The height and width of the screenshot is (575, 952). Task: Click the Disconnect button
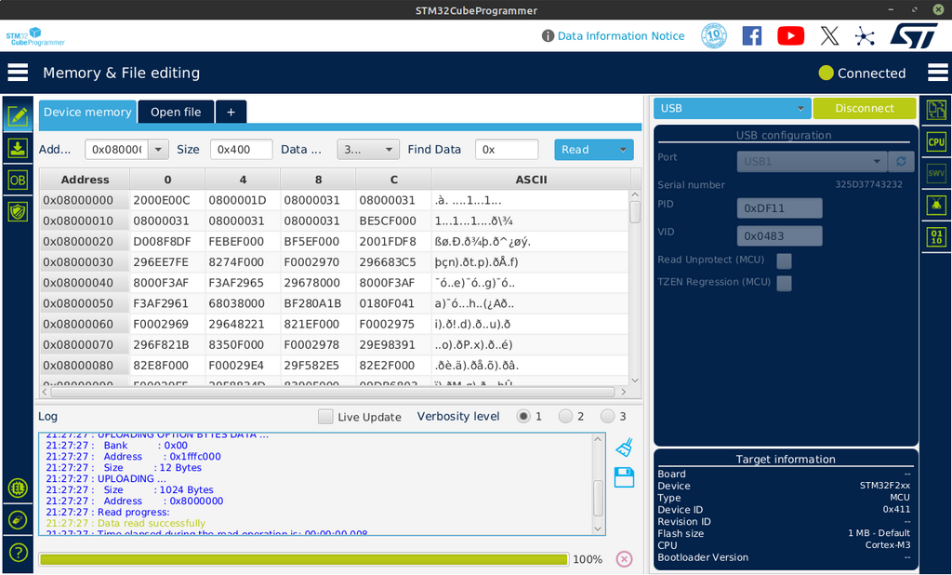(x=864, y=108)
